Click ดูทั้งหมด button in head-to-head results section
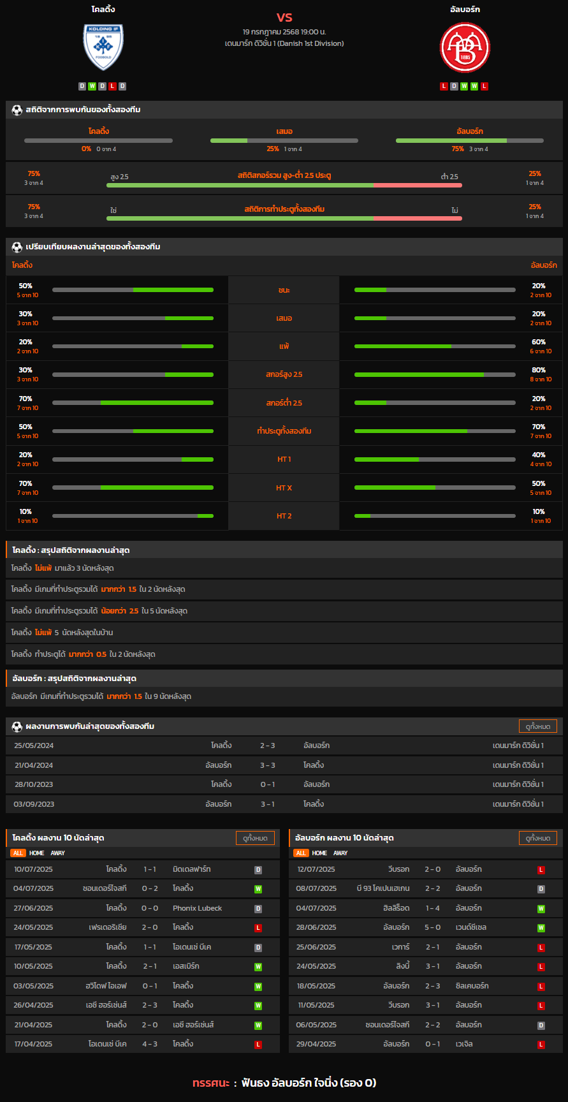The image size is (568, 1102). 538,726
